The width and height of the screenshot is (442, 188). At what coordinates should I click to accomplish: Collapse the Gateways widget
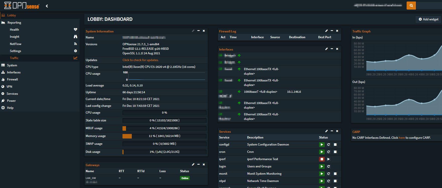198,164
